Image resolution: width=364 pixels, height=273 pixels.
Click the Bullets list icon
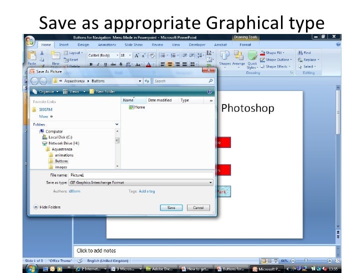(x=162, y=55)
